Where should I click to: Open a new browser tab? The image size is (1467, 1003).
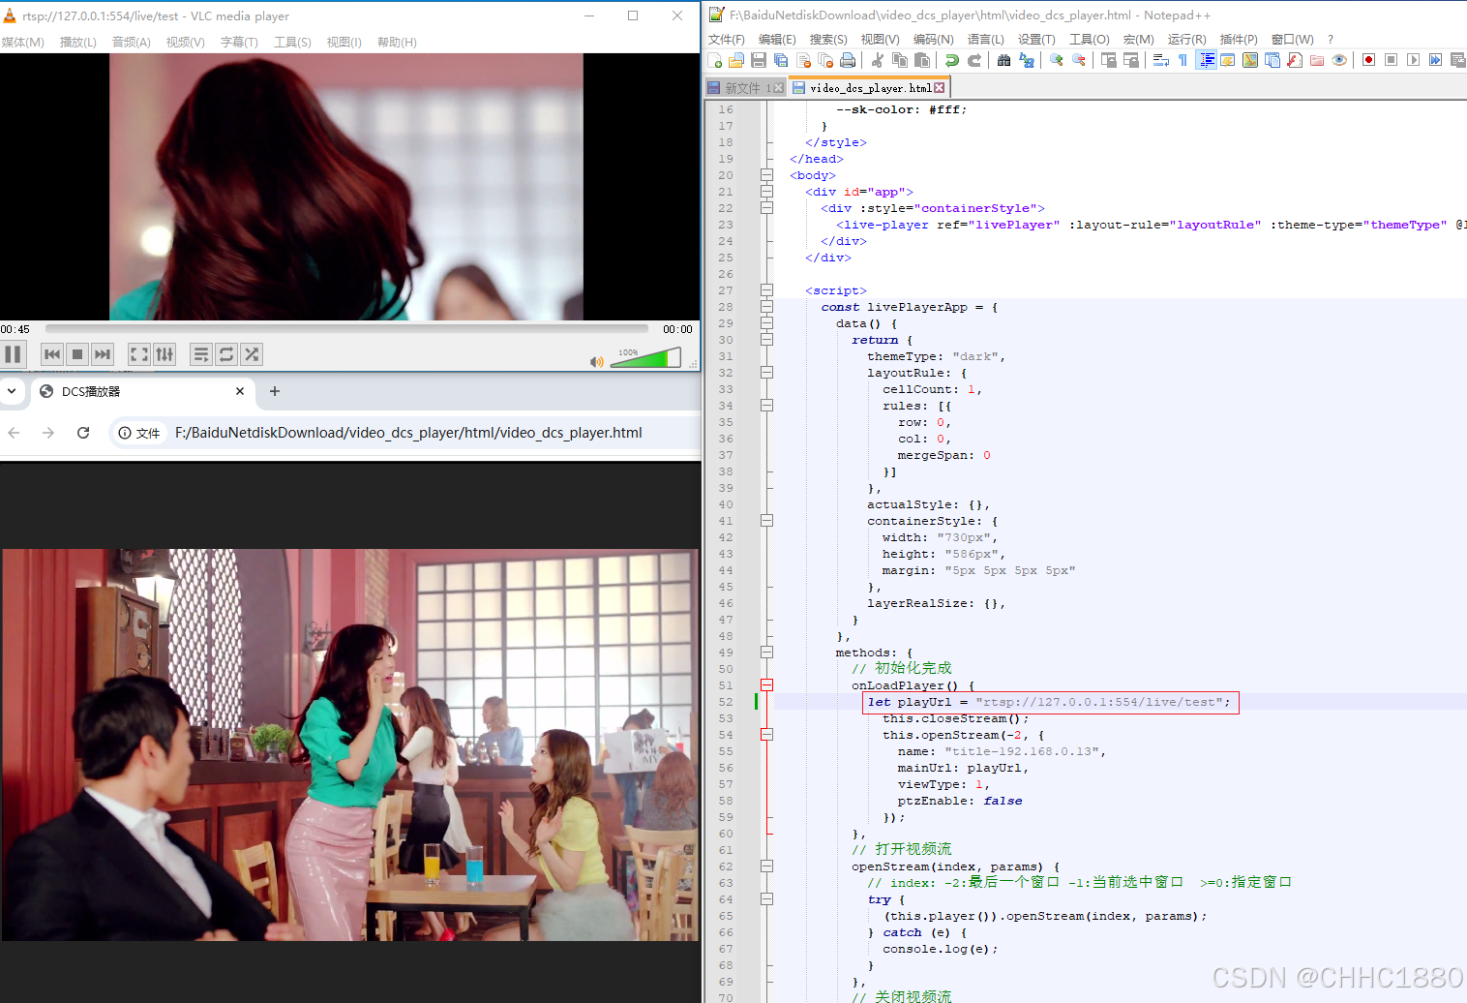275,391
